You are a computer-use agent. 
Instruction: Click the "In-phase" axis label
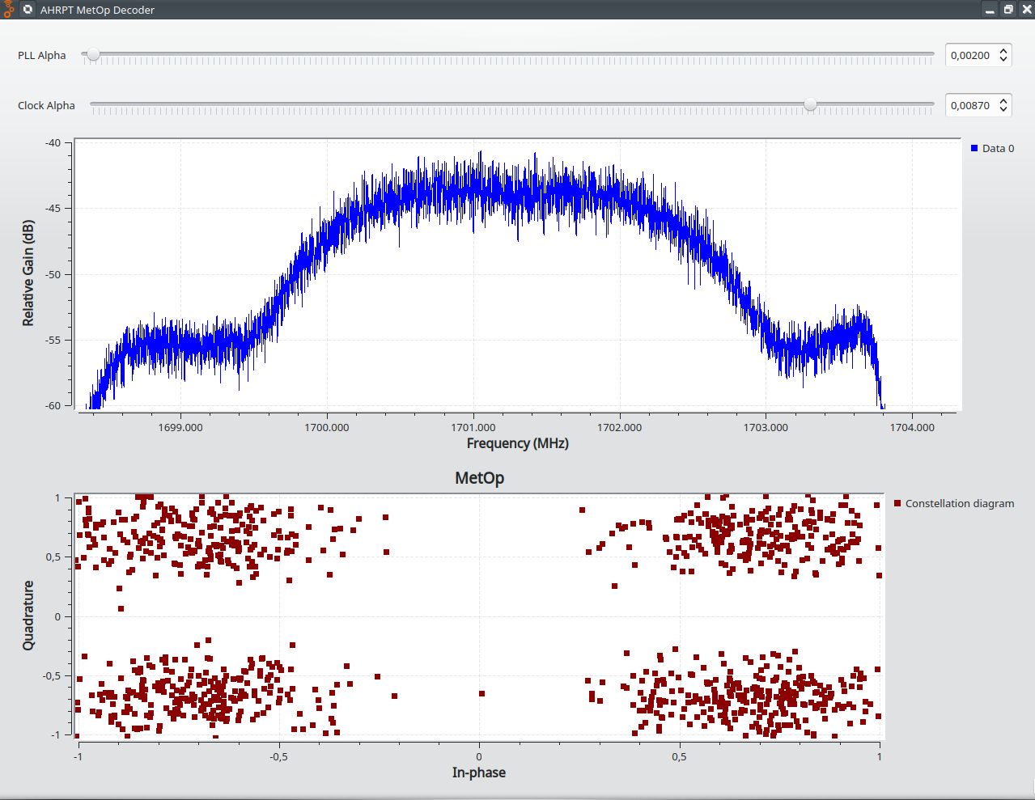point(479,772)
